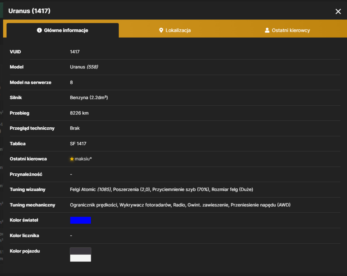Open last driver maksiu* profile

(x=83, y=159)
